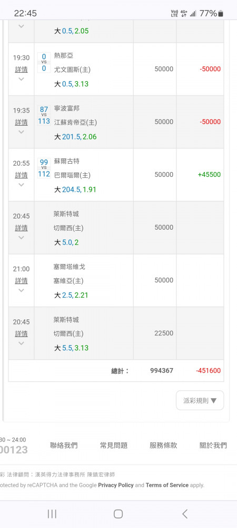This screenshot has width=237, height=528.
Task: Click the 0 vs 0 score box
Action: [44, 62]
